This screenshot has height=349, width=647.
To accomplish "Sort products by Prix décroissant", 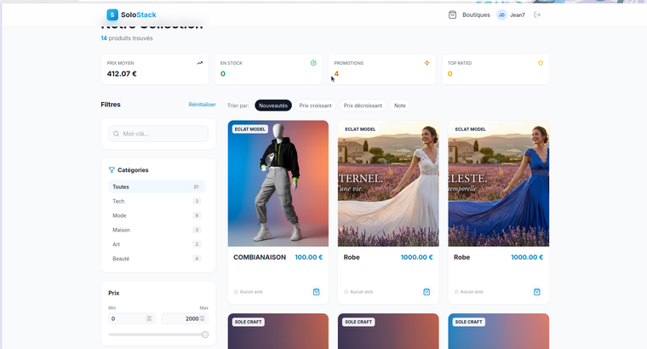I will [x=363, y=106].
